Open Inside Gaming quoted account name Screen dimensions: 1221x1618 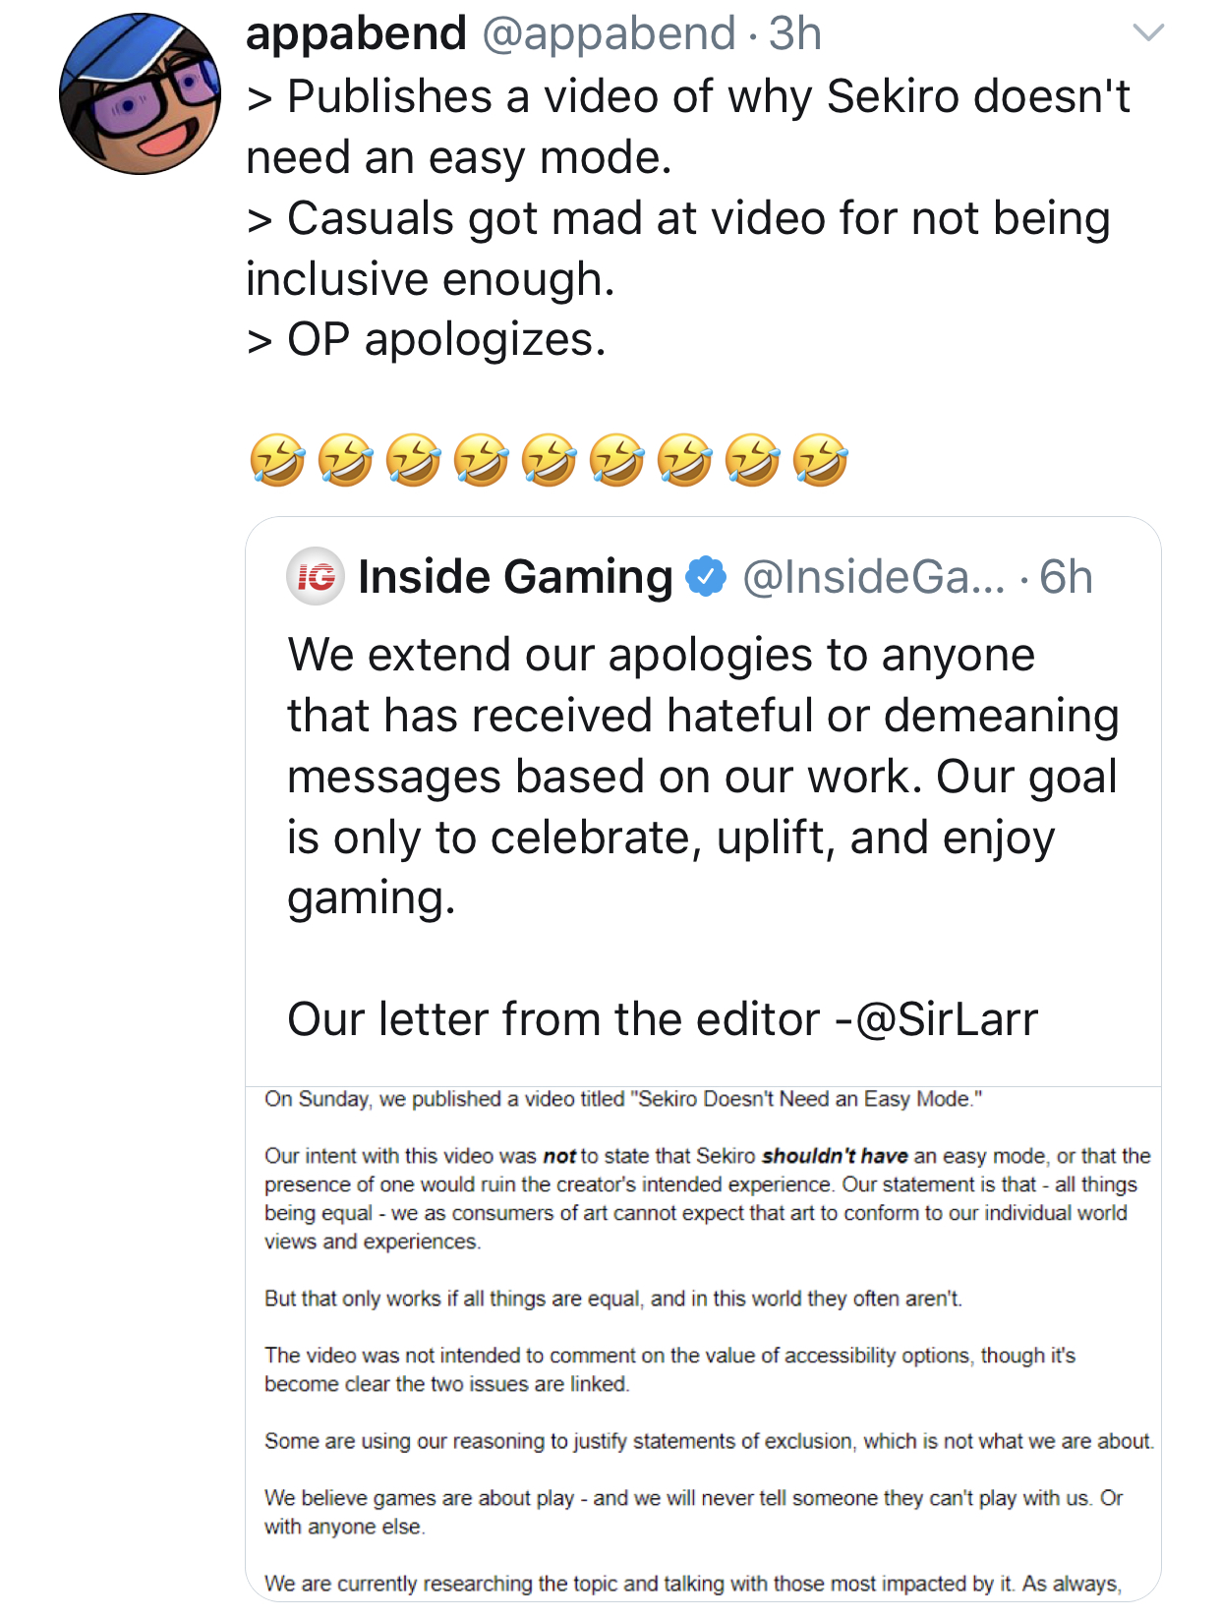(x=515, y=576)
